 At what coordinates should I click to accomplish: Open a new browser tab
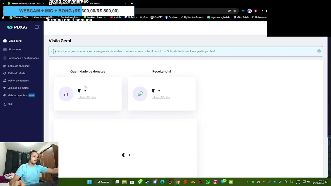point(132,4)
